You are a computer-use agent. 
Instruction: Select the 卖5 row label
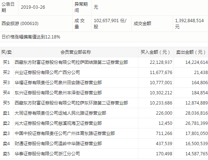point(7,154)
